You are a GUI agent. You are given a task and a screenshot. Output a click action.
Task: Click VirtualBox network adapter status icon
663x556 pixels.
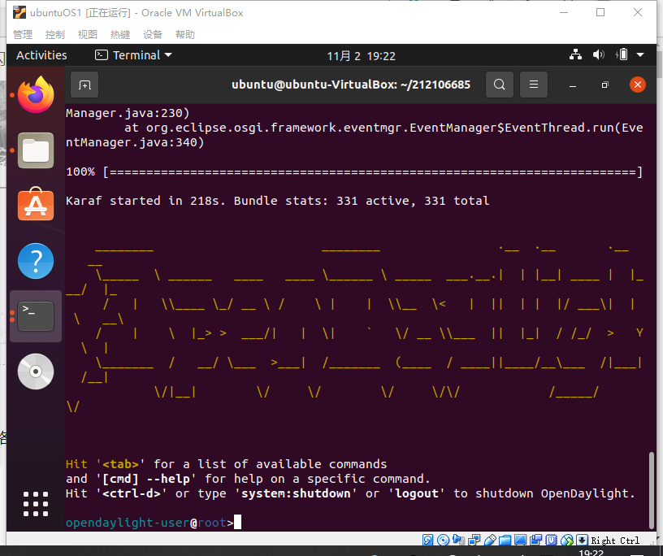click(474, 540)
